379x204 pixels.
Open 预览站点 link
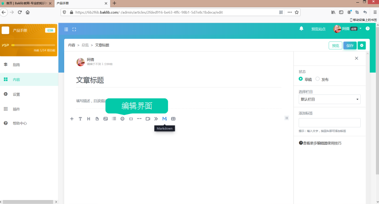[318, 29]
